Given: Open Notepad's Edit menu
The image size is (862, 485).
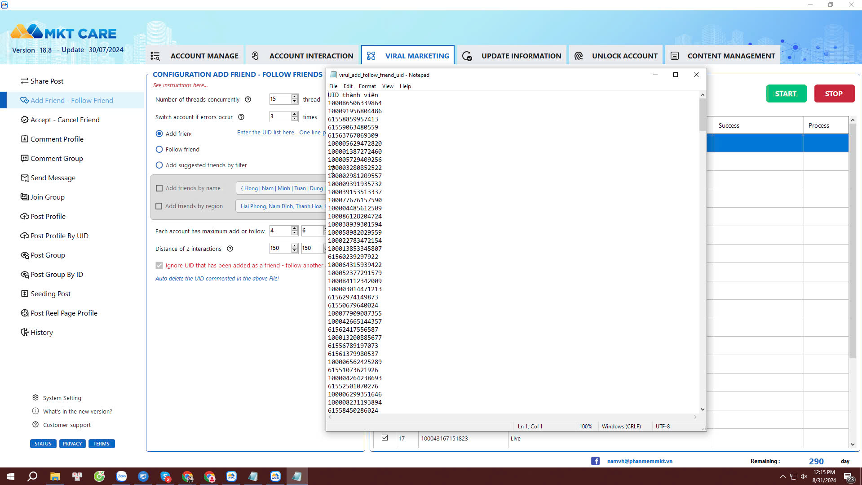Looking at the screenshot, I should pyautogui.click(x=348, y=86).
